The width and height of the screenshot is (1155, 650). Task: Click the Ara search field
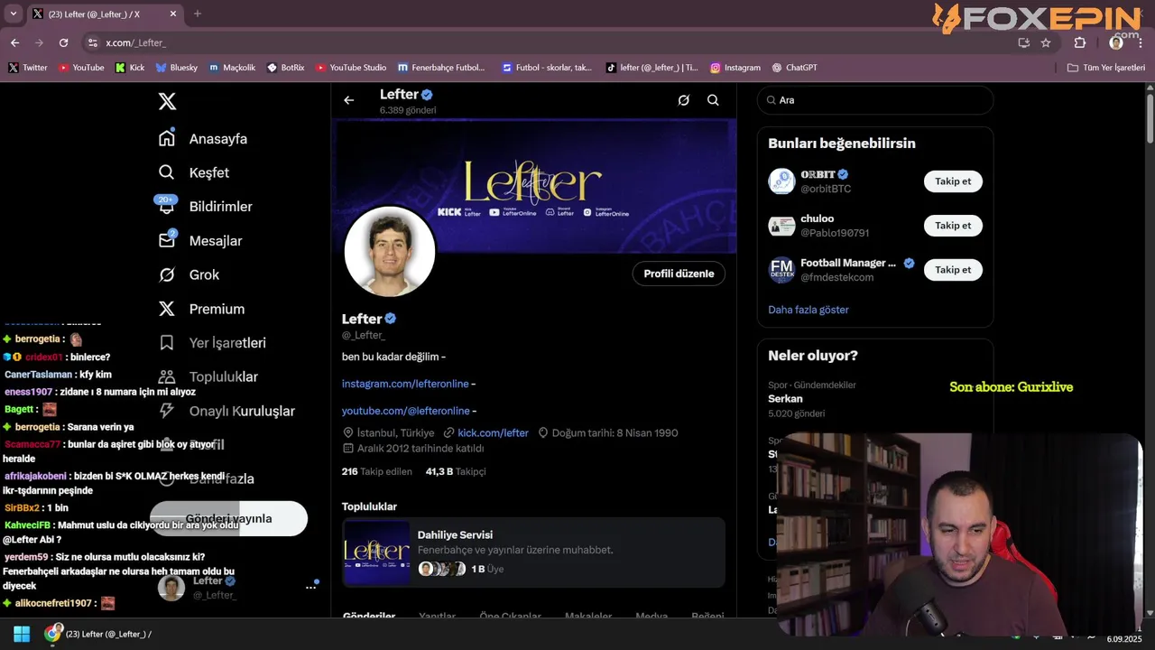[875, 100]
